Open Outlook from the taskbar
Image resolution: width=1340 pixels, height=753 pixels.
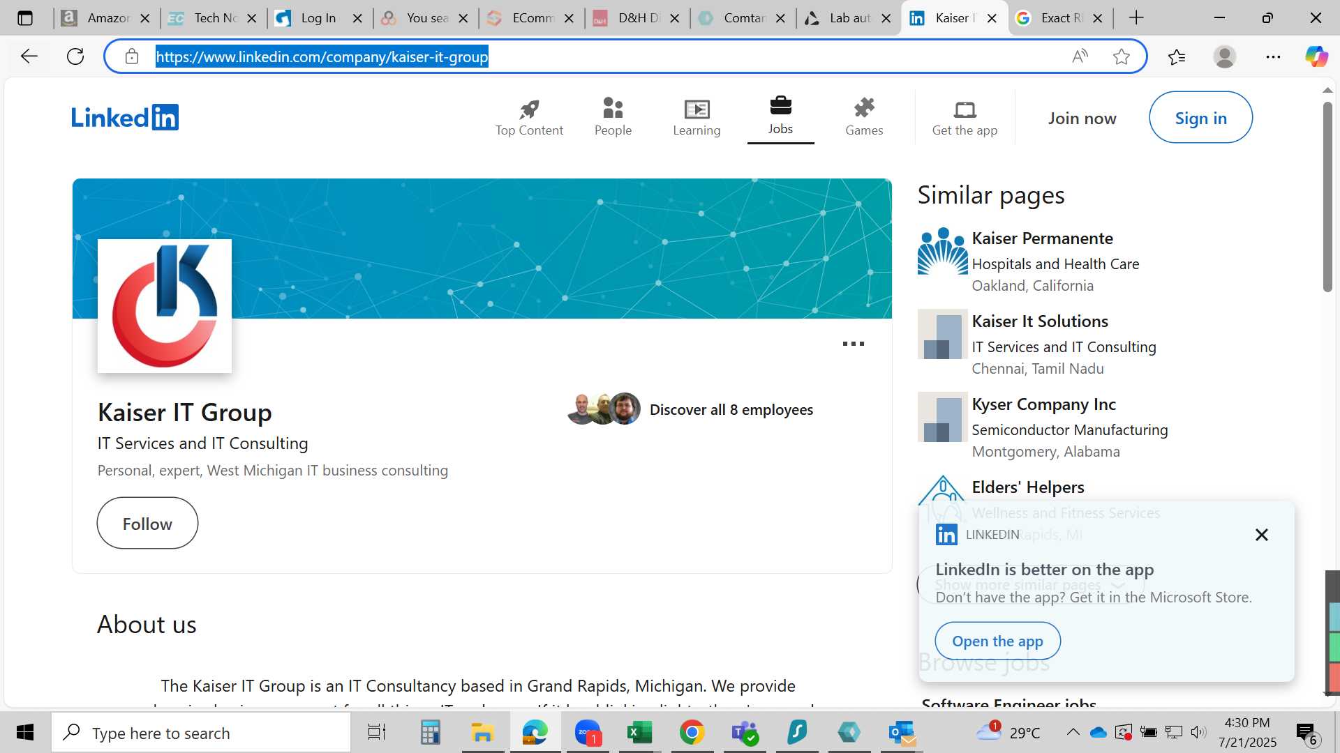click(902, 733)
